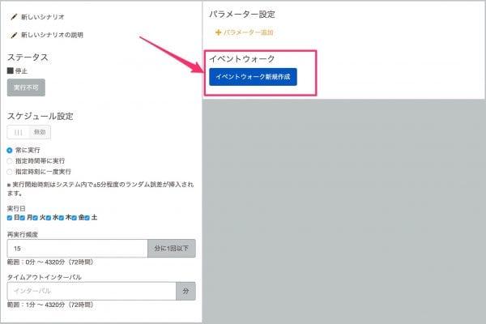The image size is (486, 324).
Task: Select the 常に実行 radio option
Action: [x=10, y=151]
